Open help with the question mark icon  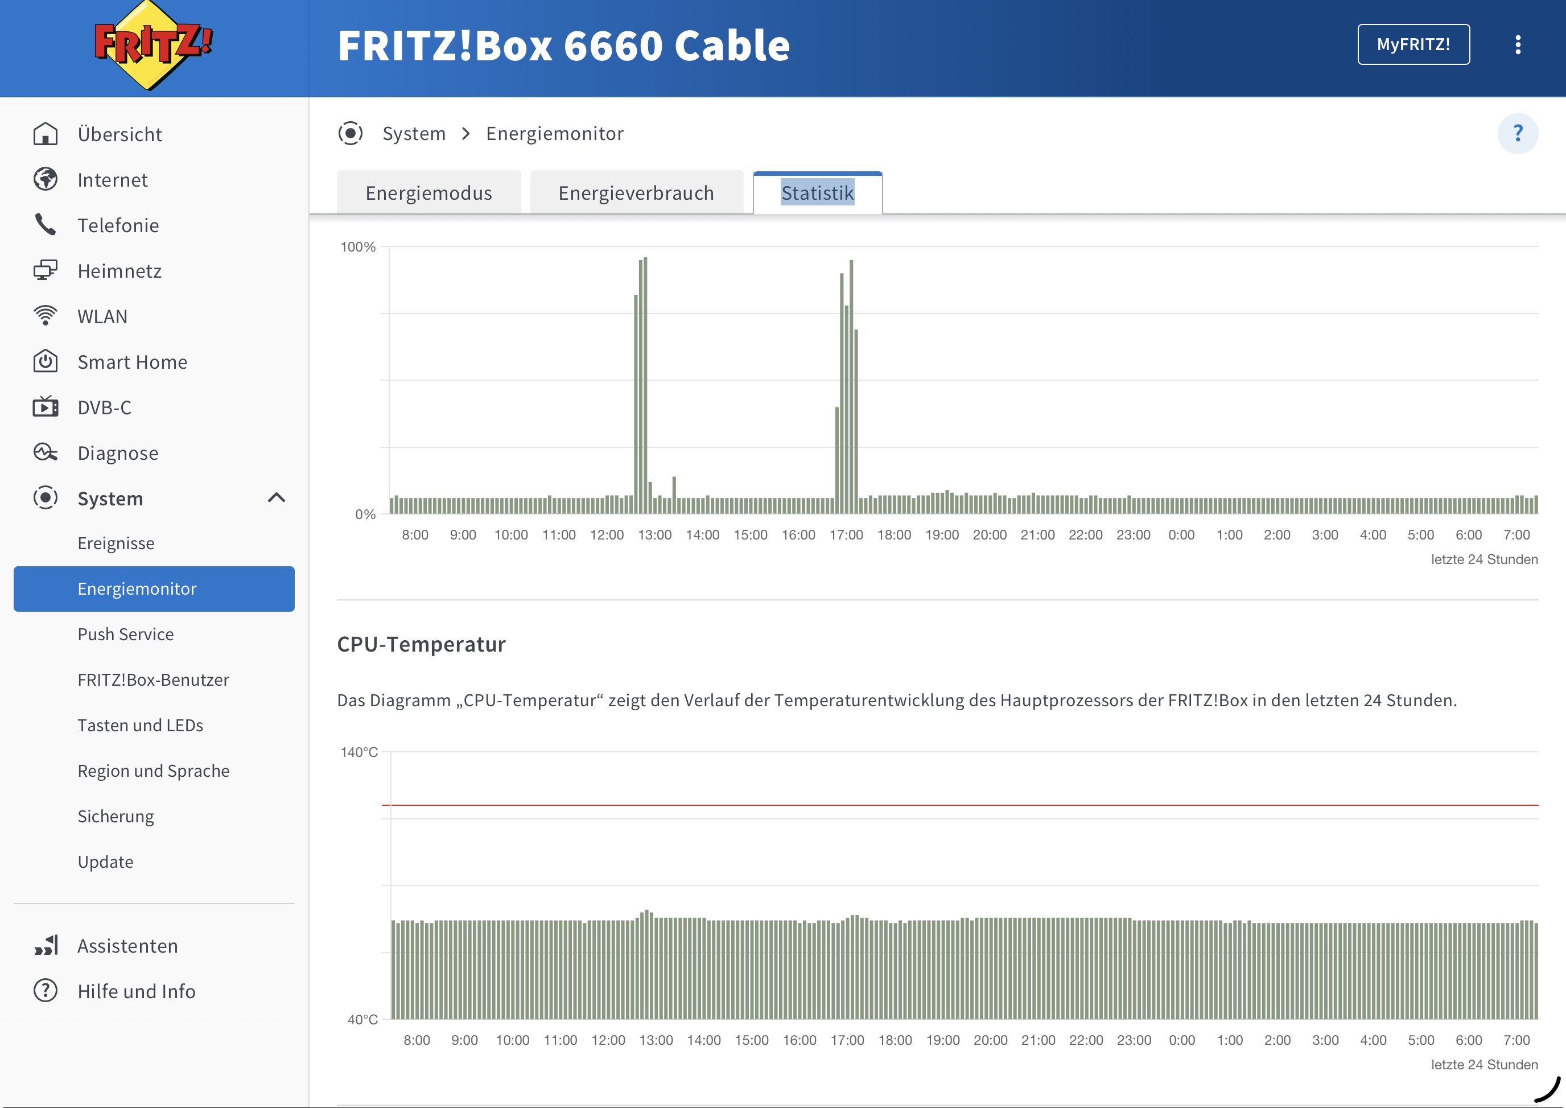(1517, 133)
